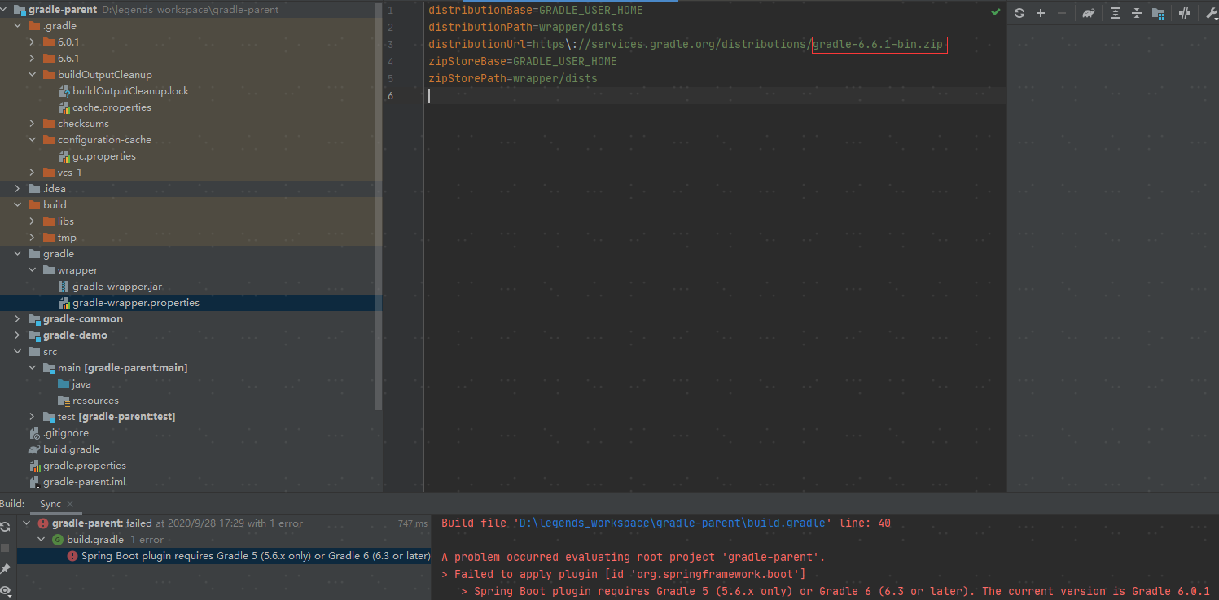The image size is (1219, 600).
Task: Collapse the configuration-cache folder
Action: [32, 140]
